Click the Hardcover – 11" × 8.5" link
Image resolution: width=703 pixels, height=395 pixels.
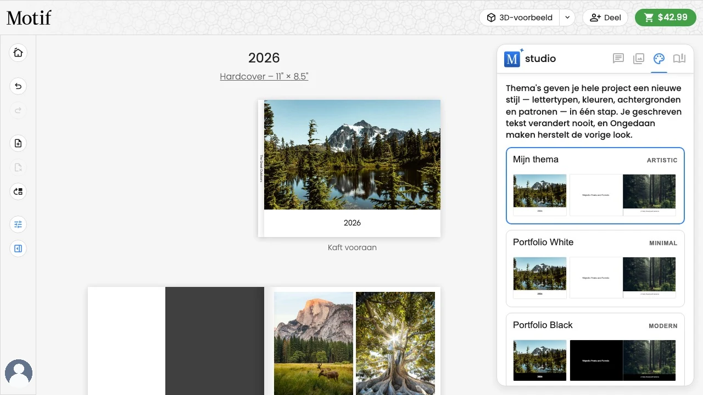point(264,77)
